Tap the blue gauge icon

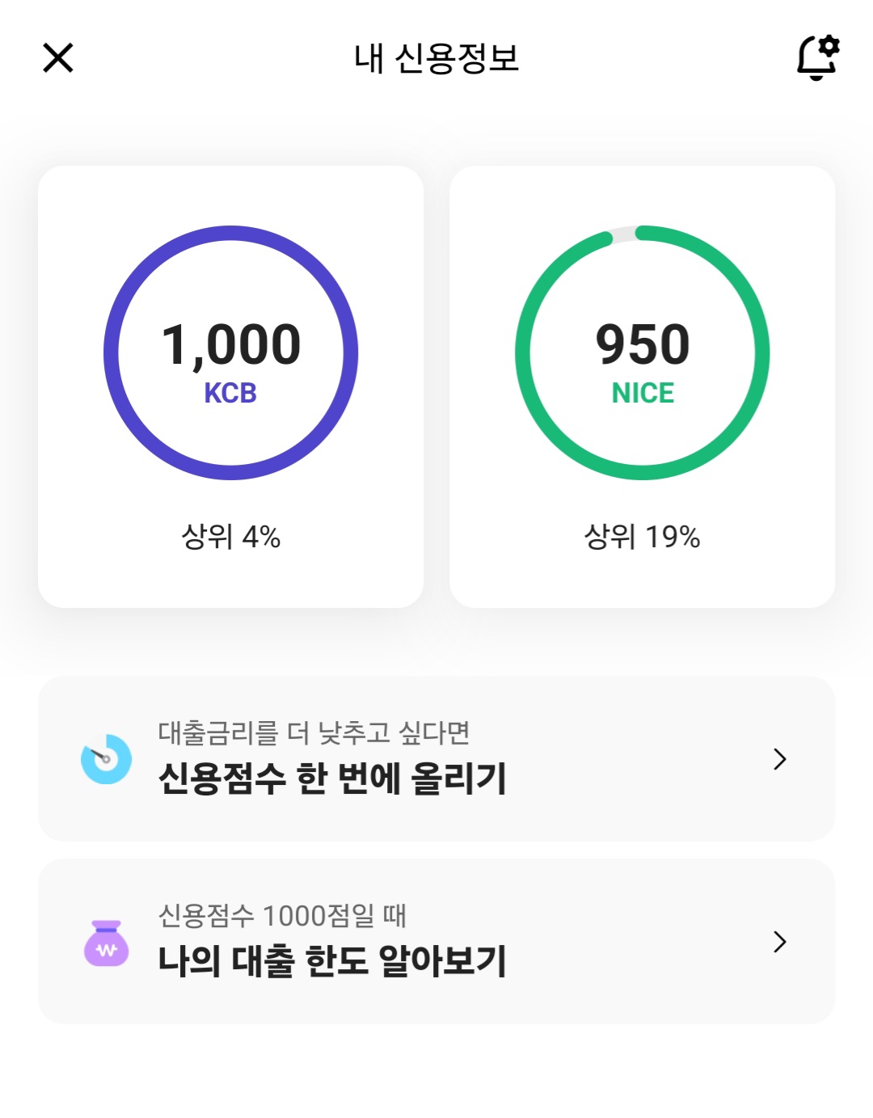coord(106,759)
